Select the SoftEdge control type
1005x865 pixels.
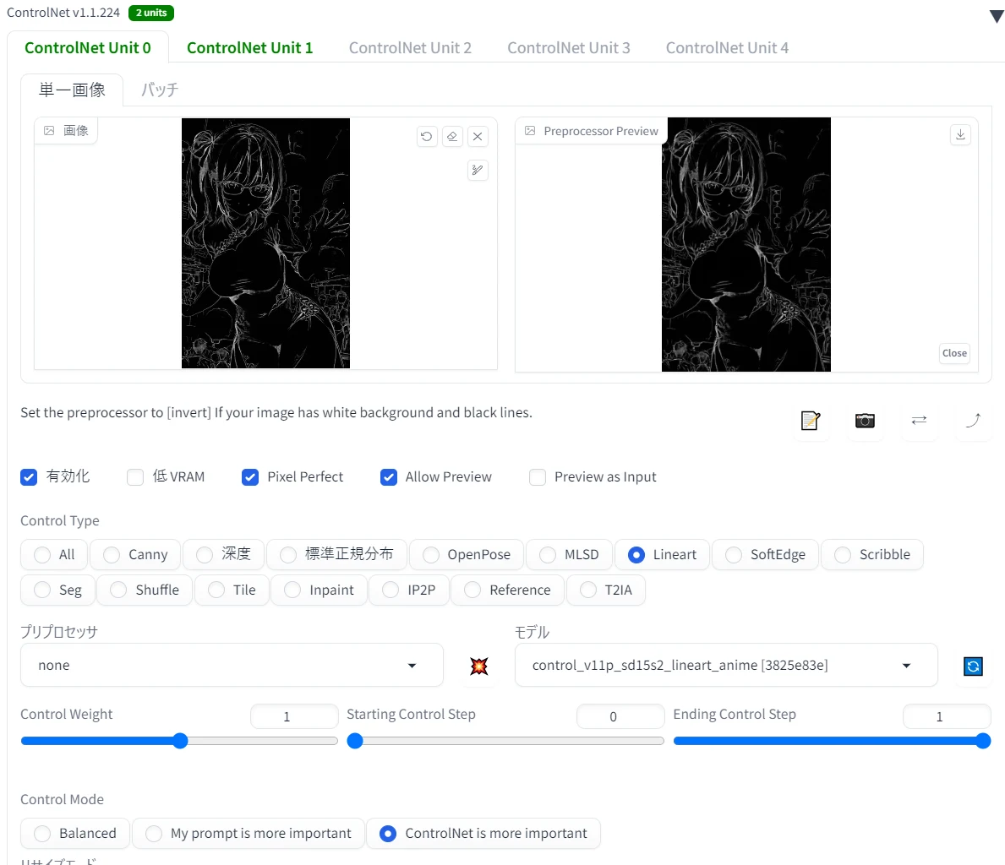(765, 555)
